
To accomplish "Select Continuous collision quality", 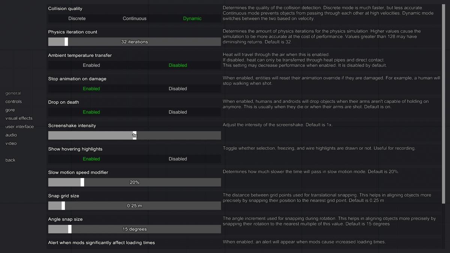I will coord(135,18).
